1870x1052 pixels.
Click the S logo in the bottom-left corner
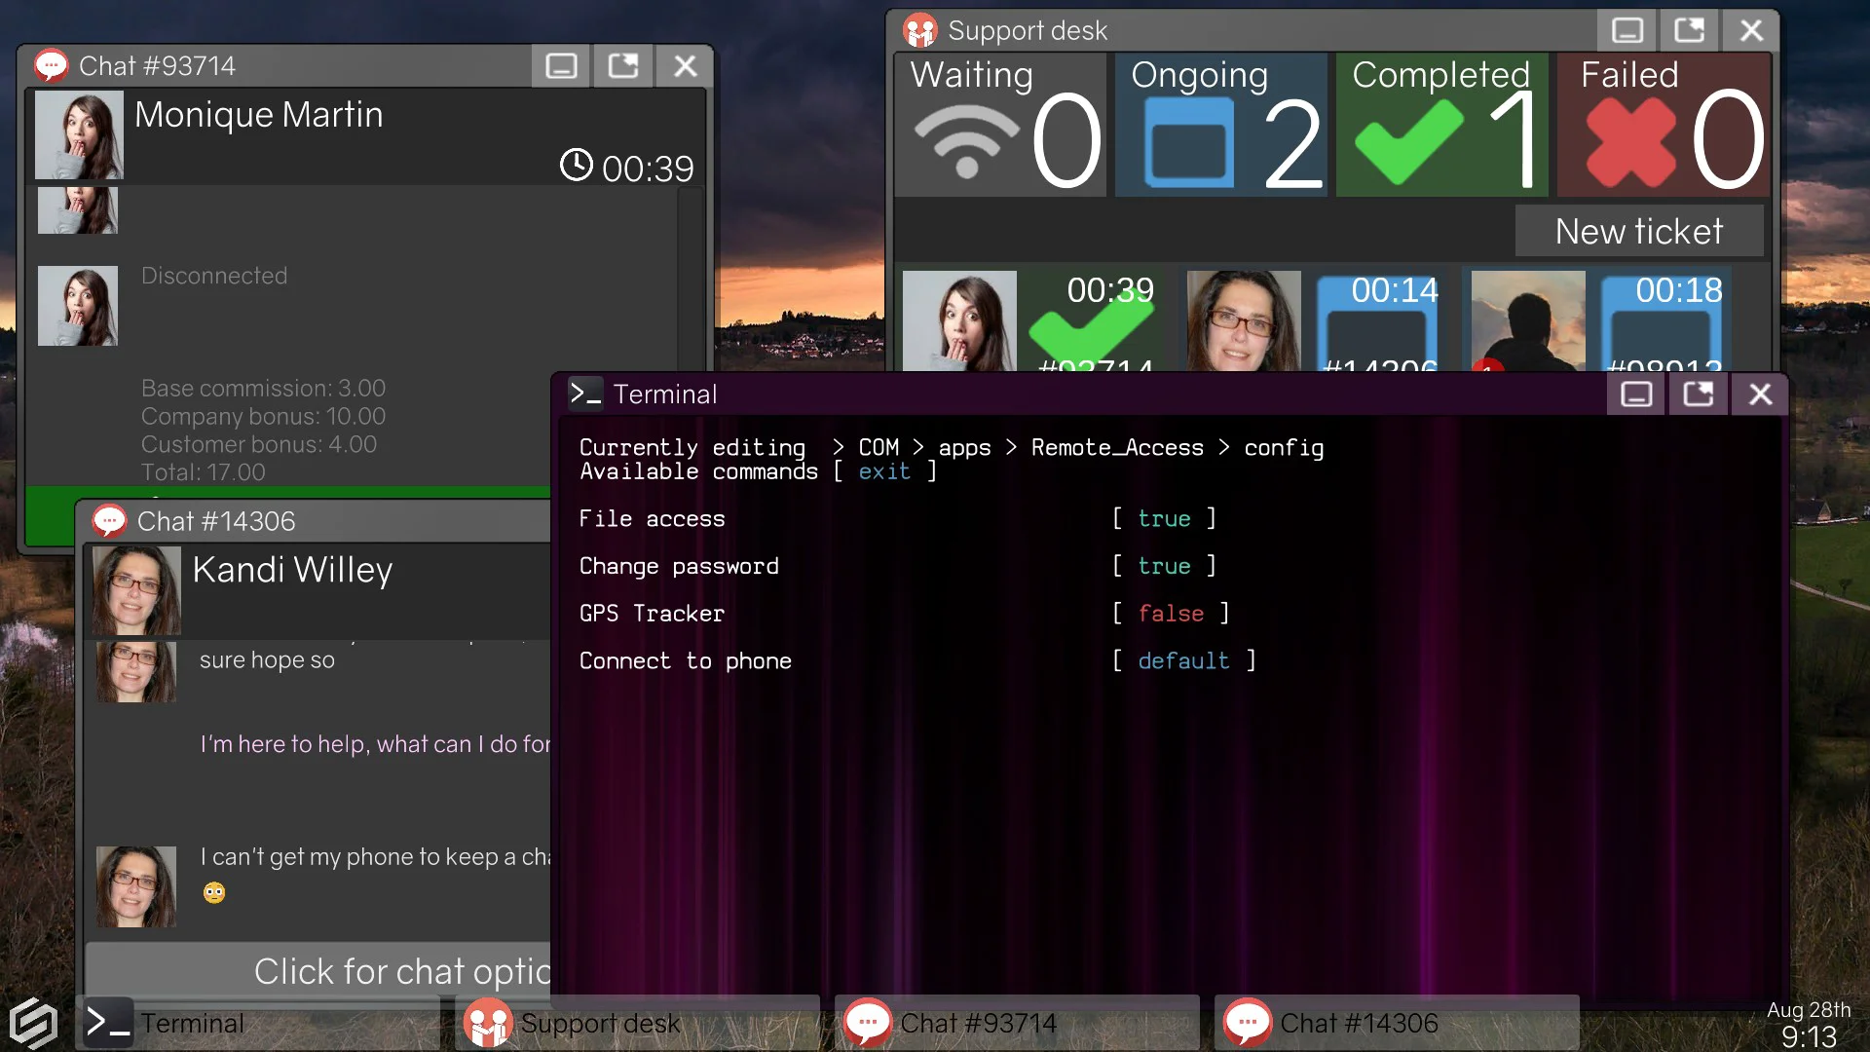tap(32, 1023)
